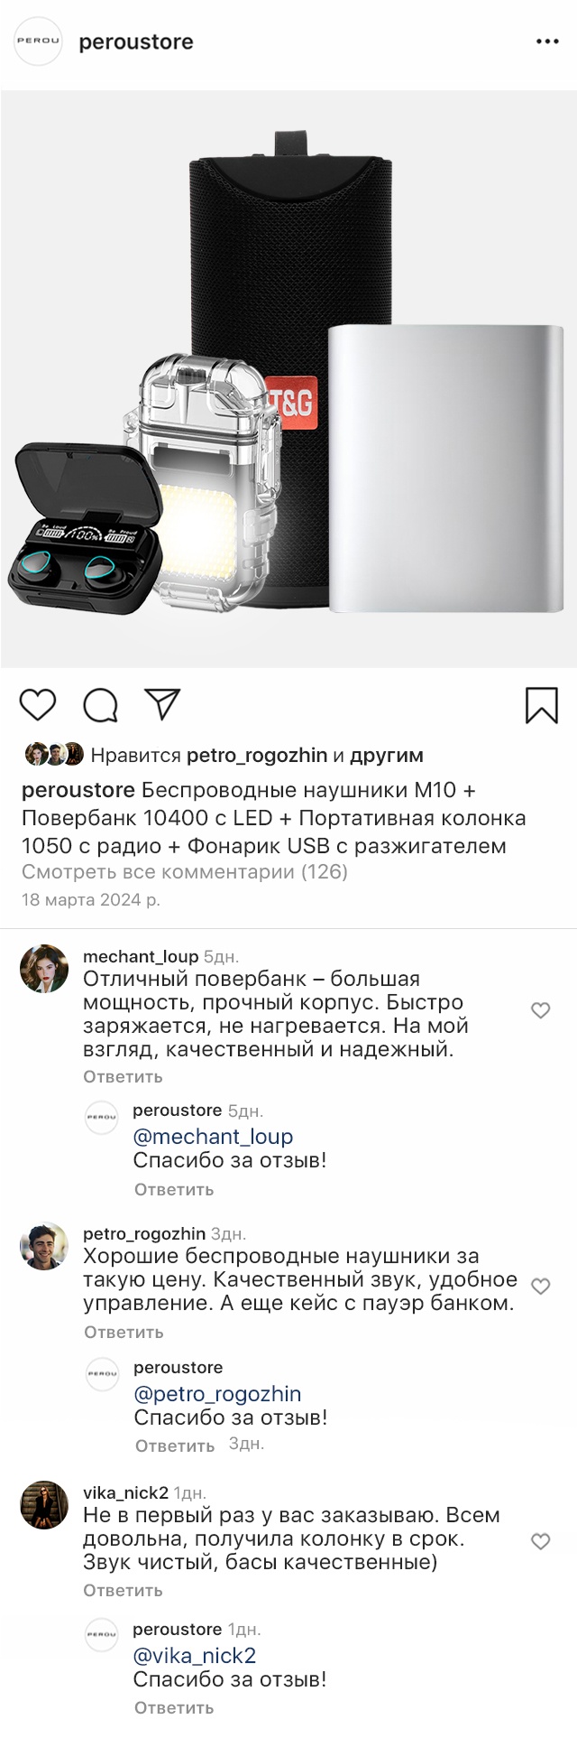The width and height of the screenshot is (577, 1738).
Task: Like the post with the heart icon
Action: [38, 704]
